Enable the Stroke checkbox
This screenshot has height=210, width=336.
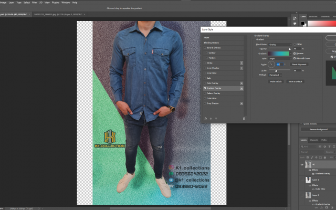point(205,63)
